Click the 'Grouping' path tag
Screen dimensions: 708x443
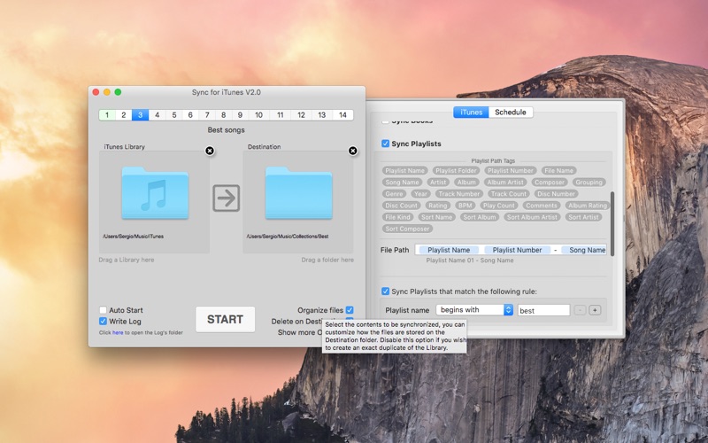[x=589, y=183]
